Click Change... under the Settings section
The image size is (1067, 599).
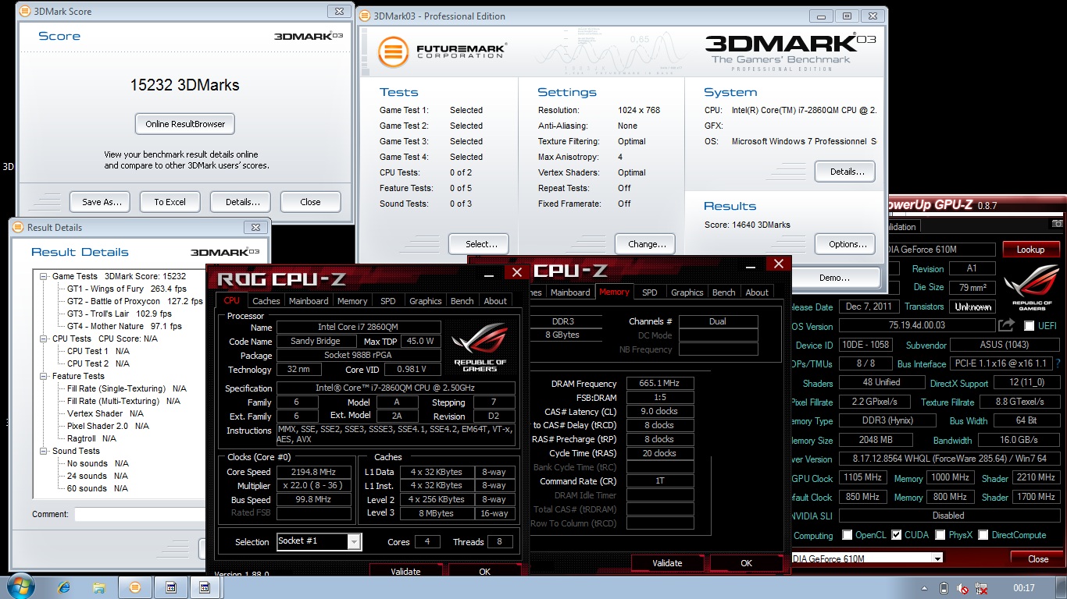(x=645, y=243)
